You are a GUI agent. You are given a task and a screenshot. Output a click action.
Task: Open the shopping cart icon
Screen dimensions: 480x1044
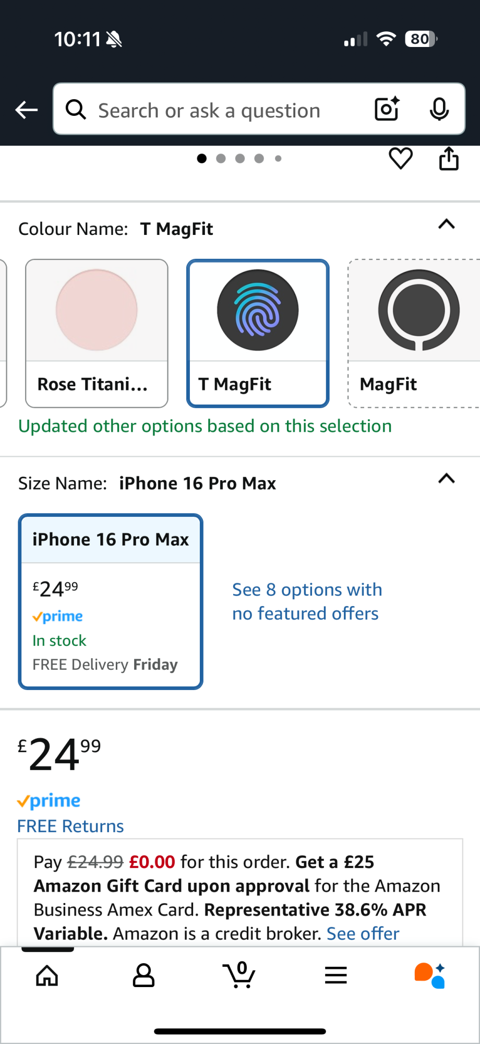[239, 975]
